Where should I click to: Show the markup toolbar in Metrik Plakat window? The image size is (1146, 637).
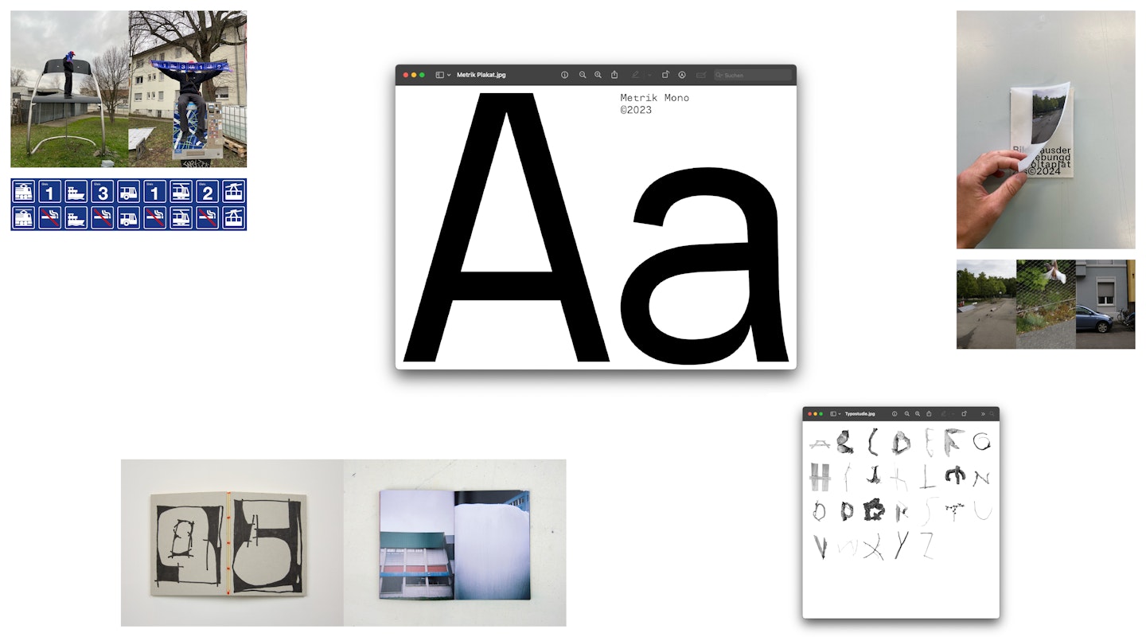(682, 75)
